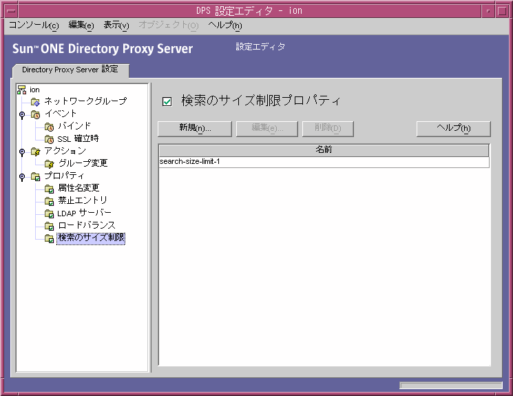Viewport: 513px width, 396px height.
Task: Select 検索のサイズ制限 tree item
Action: pyautogui.click(x=91, y=238)
